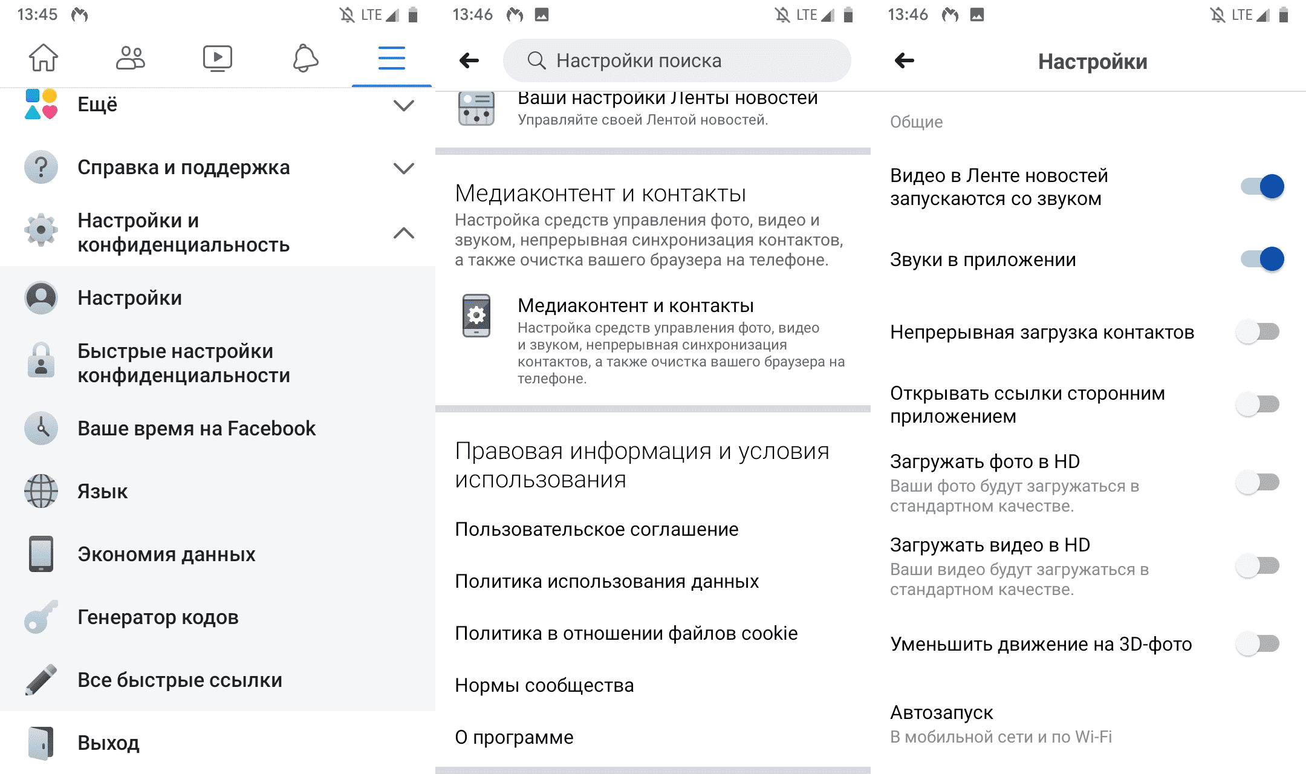Tap Справка и поддержка label

point(184,167)
